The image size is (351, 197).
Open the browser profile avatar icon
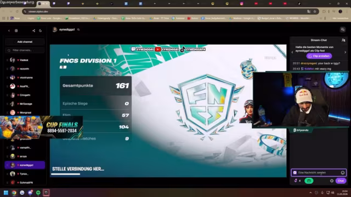(x=340, y=11)
